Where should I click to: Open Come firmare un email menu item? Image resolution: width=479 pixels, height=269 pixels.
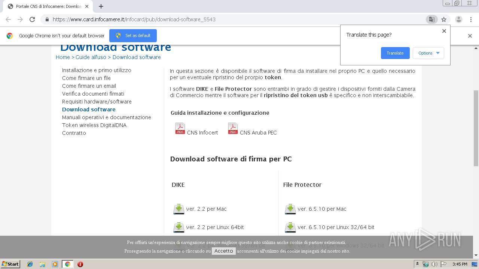(89, 86)
